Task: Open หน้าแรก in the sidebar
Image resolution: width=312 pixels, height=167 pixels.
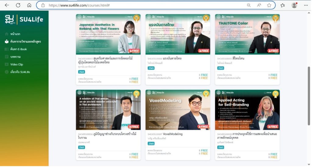Action: point(15,34)
